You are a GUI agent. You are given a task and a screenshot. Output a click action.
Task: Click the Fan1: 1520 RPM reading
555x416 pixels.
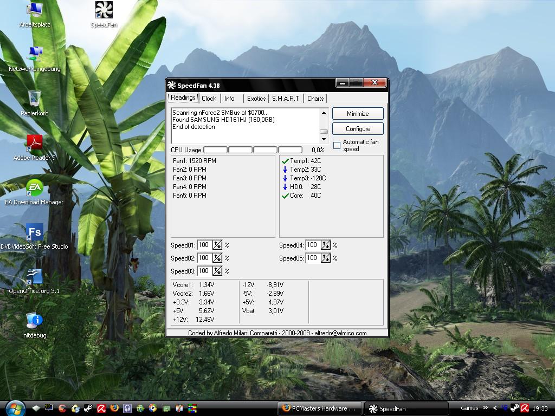pos(195,160)
